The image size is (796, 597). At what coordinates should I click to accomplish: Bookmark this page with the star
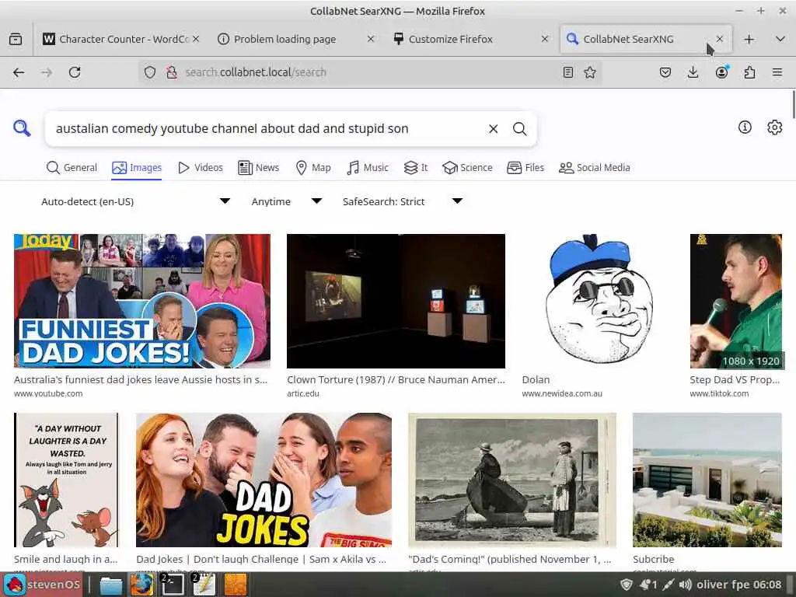tap(590, 72)
